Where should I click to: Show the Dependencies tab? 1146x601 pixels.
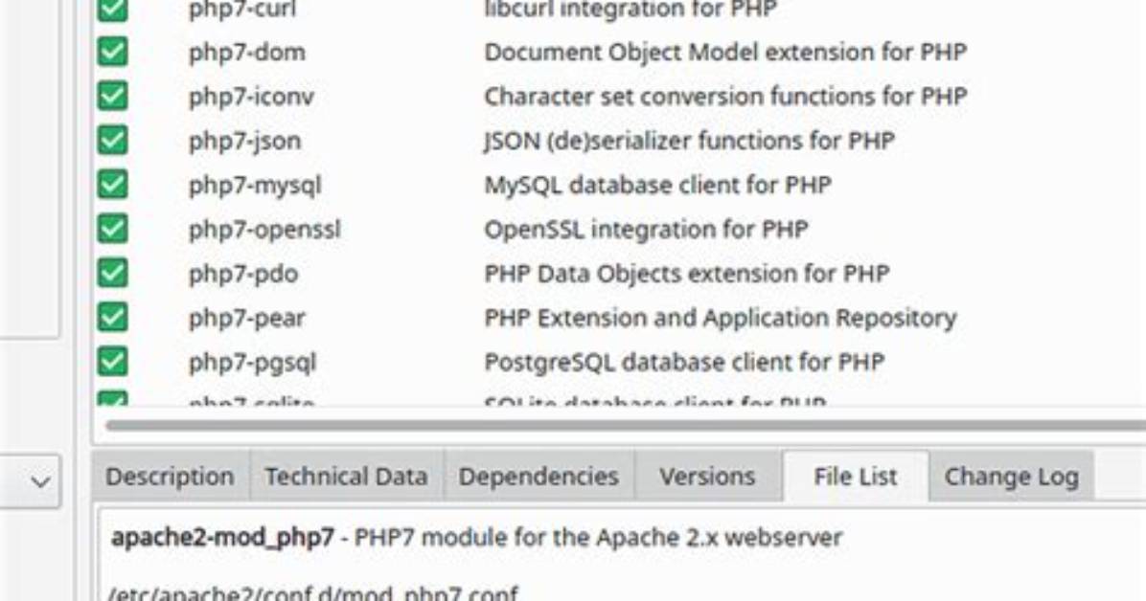pyautogui.click(x=539, y=477)
